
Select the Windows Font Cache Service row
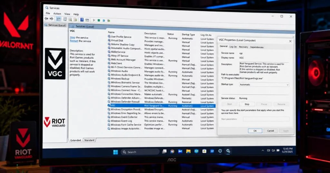[161, 125]
